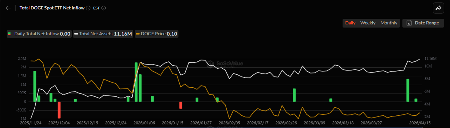Click the 2026/01/27 date axis label
This screenshot has height=128, width=450.
[201, 123]
